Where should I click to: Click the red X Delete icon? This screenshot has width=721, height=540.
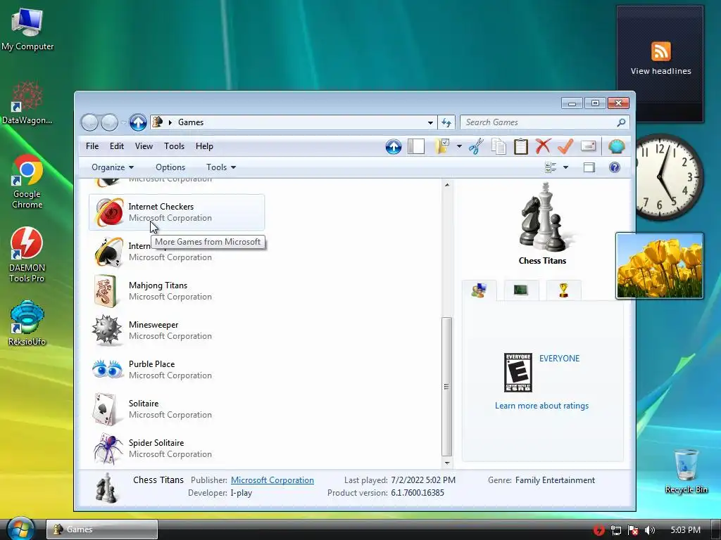543,146
